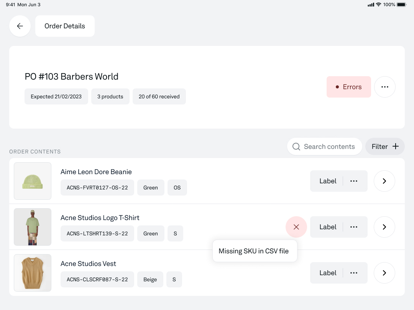Click the plus icon in Filter
This screenshot has width=414, height=310.
point(395,146)
